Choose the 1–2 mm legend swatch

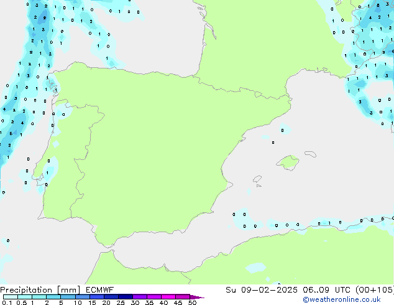[x=39, y=297]
